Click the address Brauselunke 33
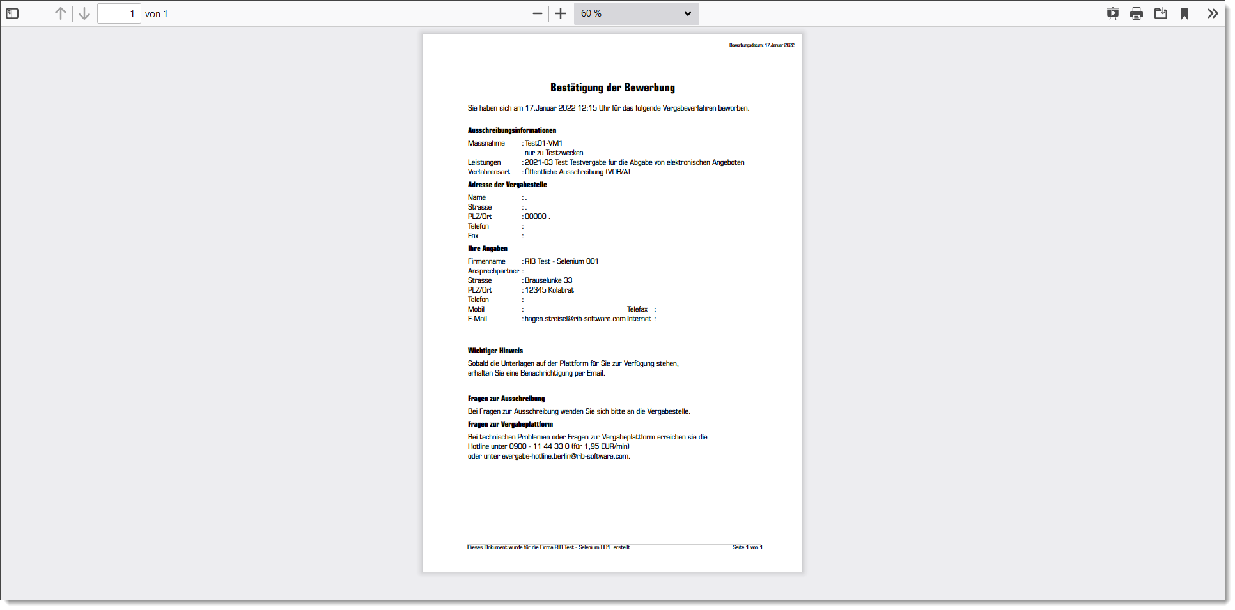Image resolution: width=1235 pixels, height=610 pixels. click(x=548, y=280)
